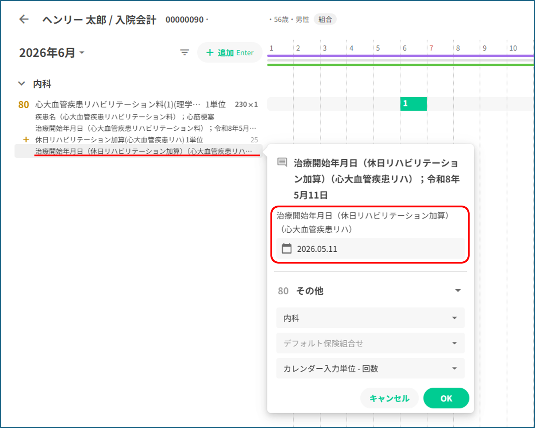Click the 25 points value
Viewport: 535px width, 428px height.
pyautogui.click(x=254, y=140)
